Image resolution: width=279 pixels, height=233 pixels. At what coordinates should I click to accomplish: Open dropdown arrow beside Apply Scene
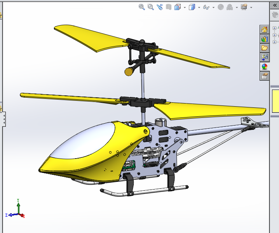(x=237, y=7)
